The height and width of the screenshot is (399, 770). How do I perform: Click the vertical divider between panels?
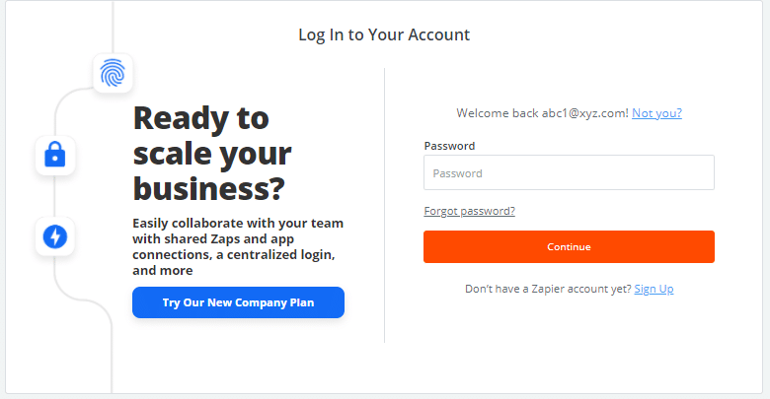384,205
